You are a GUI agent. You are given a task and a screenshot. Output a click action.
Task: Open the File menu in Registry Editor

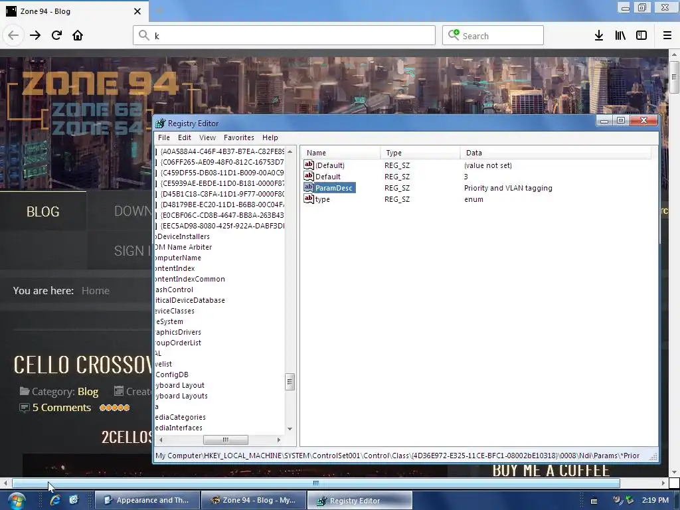click(x=164, y=137)
